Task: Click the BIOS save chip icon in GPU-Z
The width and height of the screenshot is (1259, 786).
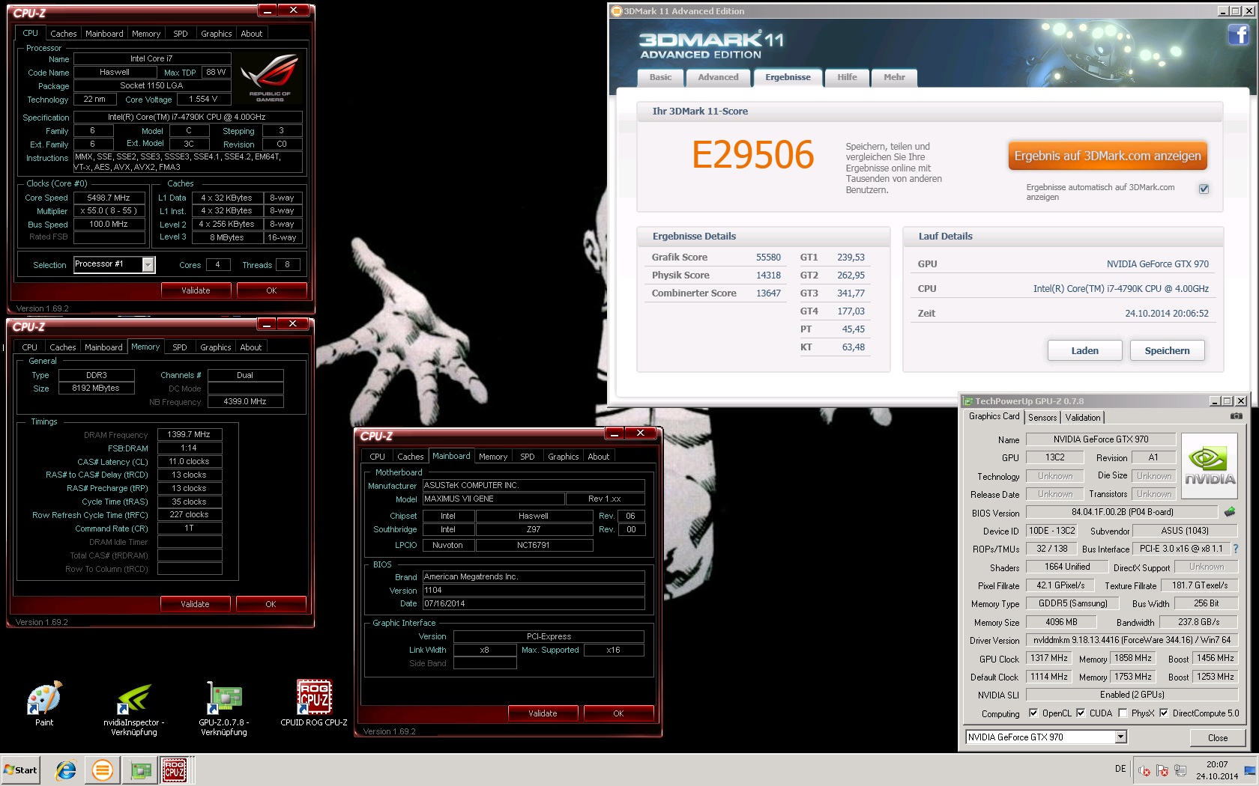Action: (x=1230, y=513)
